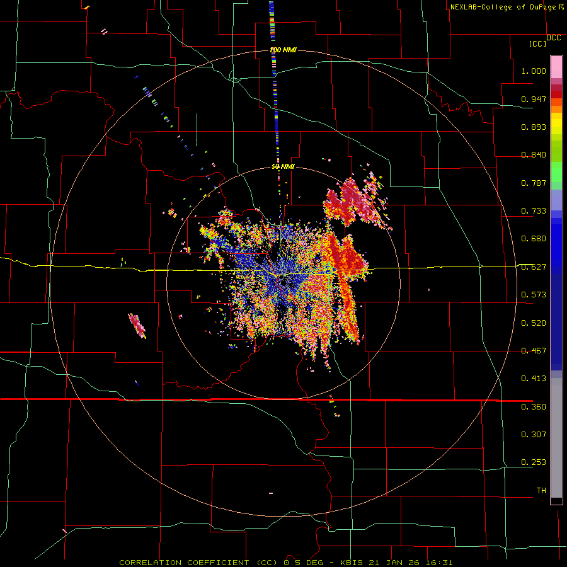Click the 100 NMI range ring label
The height and width of the screenshot is (567, 567).
[x=283, y=50]
